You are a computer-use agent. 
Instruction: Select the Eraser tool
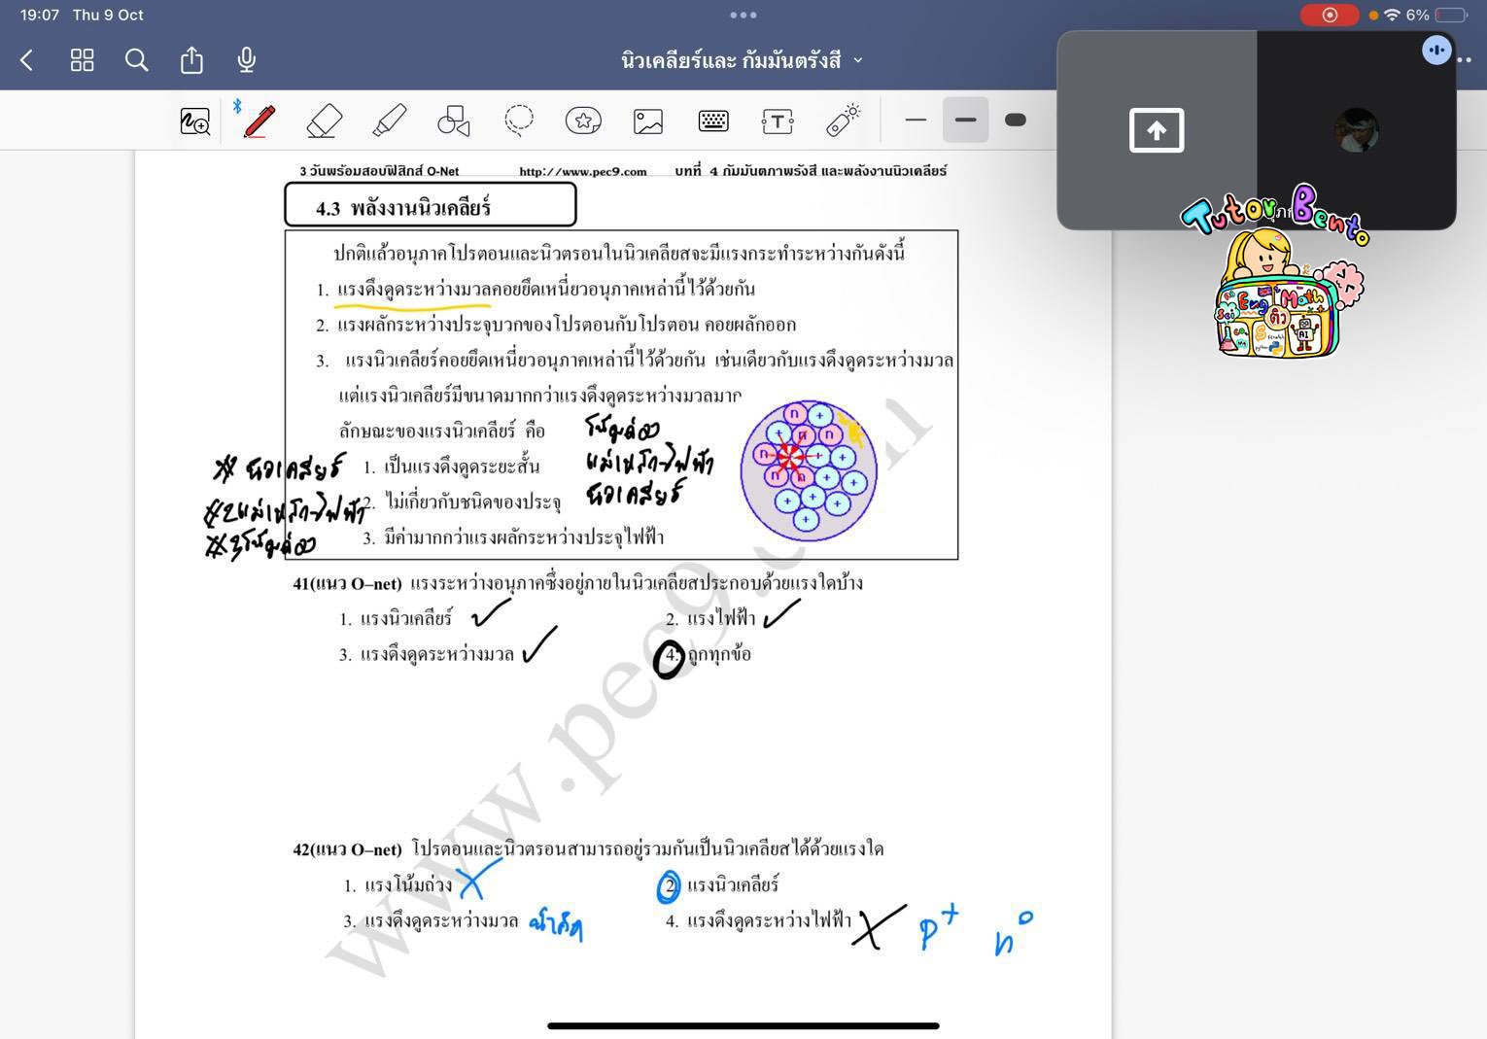tap(324, 121)
